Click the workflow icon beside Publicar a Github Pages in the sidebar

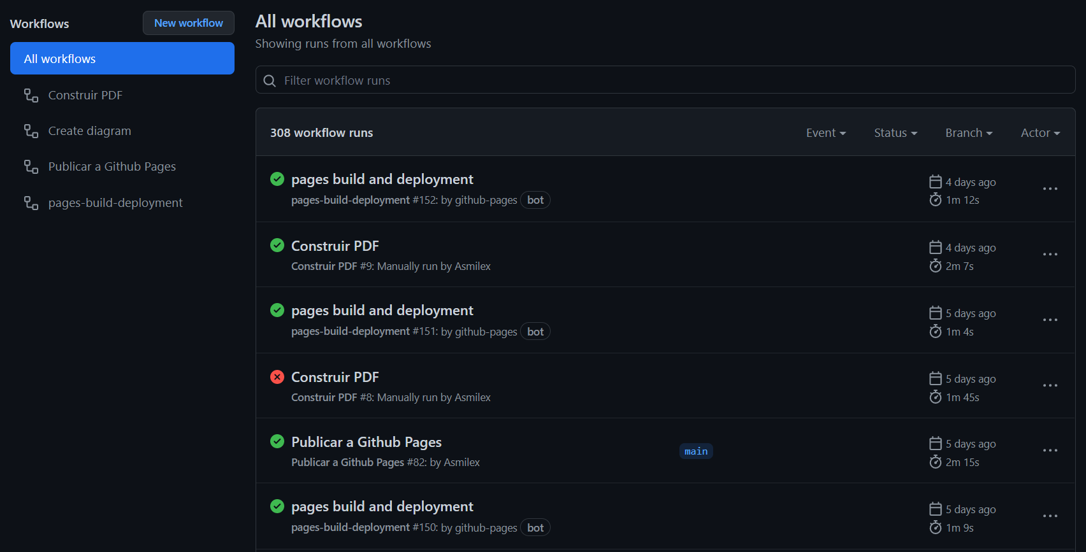(x=31, y=167)
